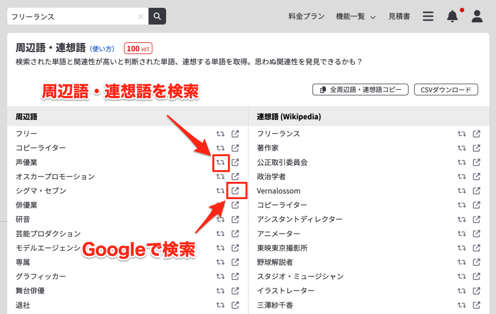
Task: Click the search magnifier button
Action: pos(157,16)
